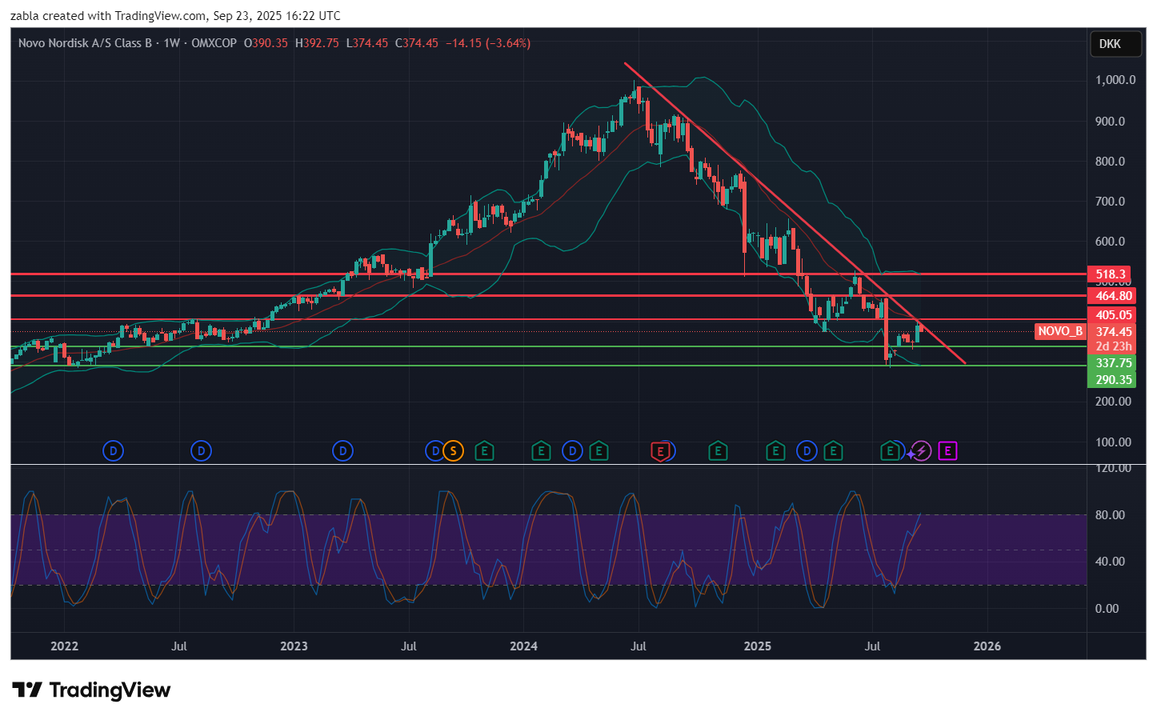Screen dimensions: 1157x720
Task: Click the TradingView logo
Action: [x=91, y=690]
